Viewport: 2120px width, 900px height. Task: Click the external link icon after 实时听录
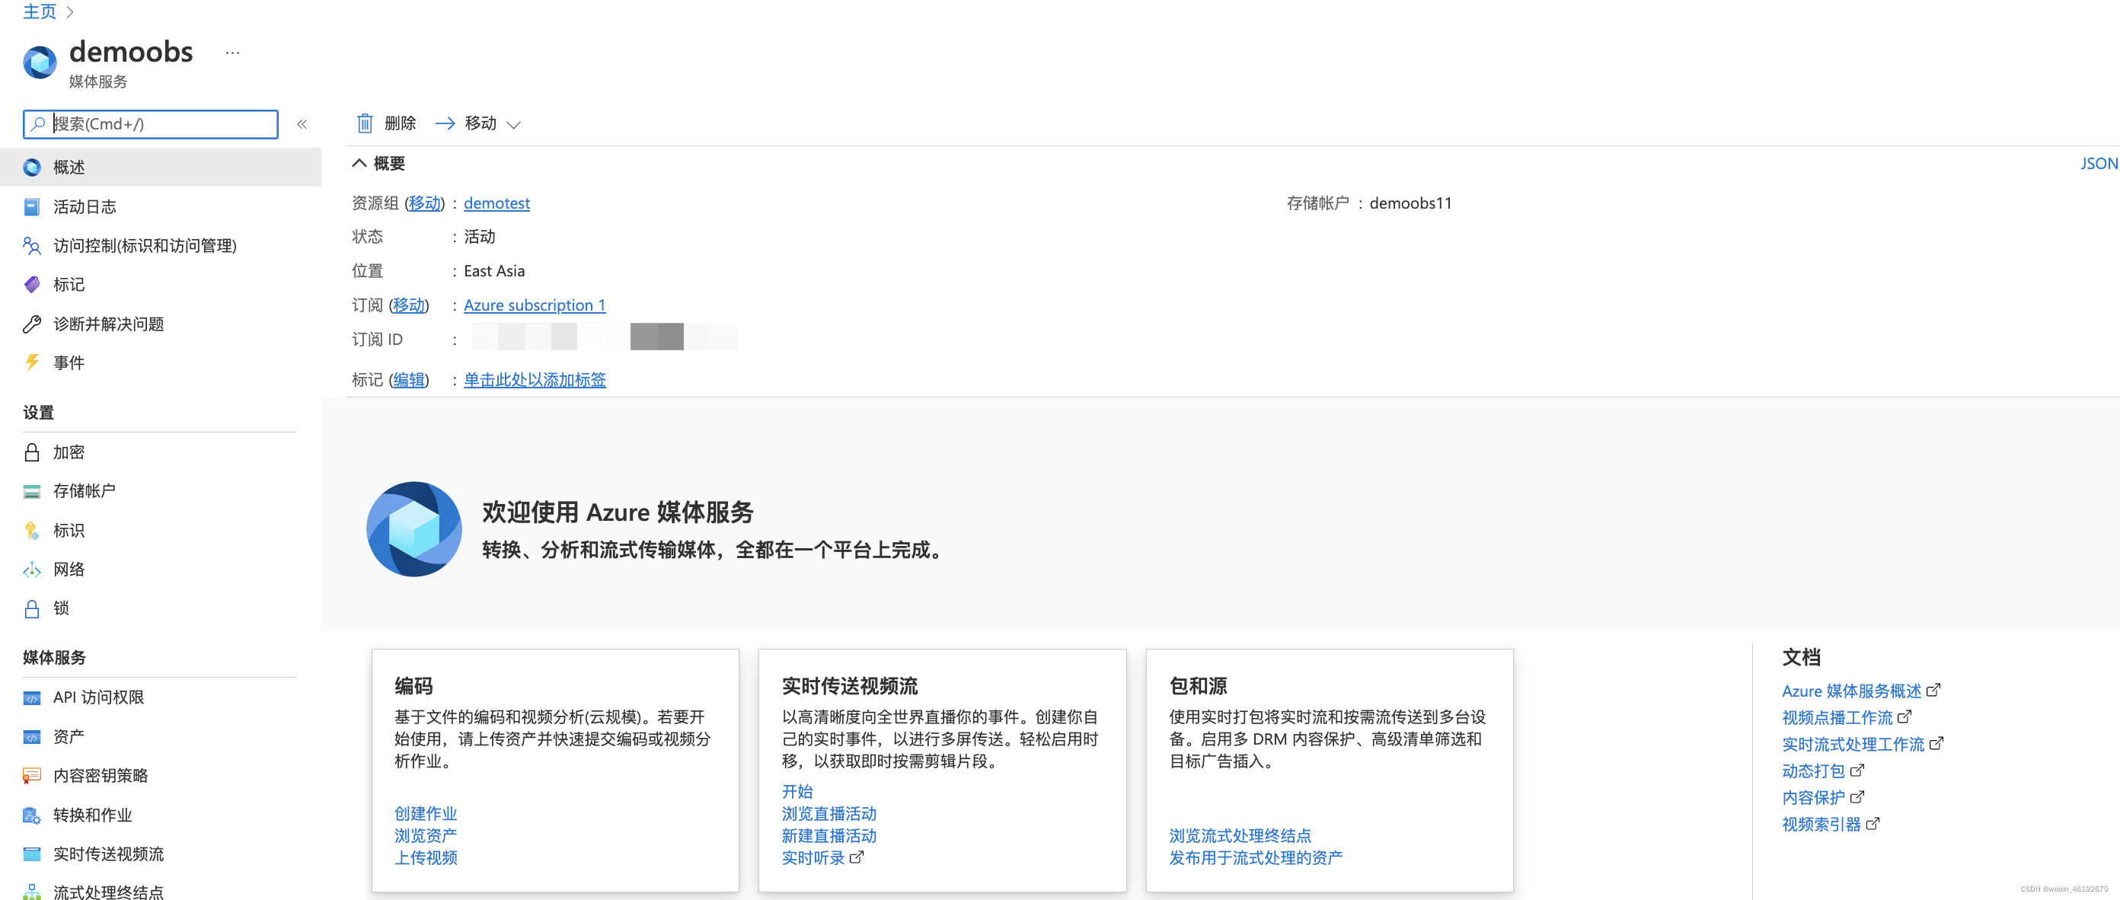[x=857, y=857]
